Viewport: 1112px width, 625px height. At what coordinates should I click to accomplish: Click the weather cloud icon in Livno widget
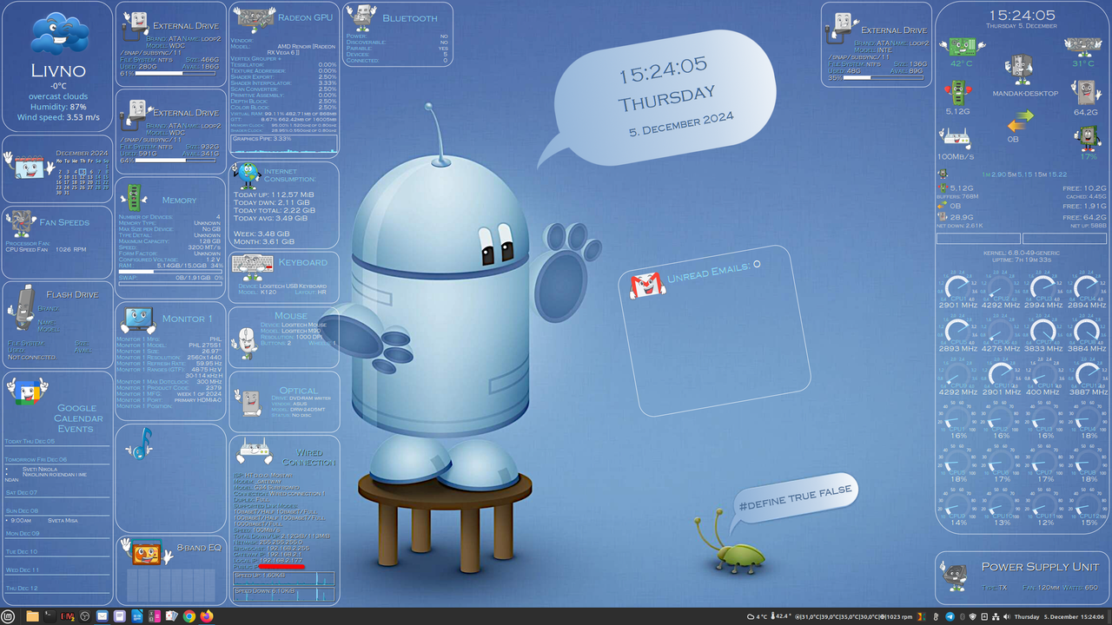pyautogui.click(x=59, y=33)
